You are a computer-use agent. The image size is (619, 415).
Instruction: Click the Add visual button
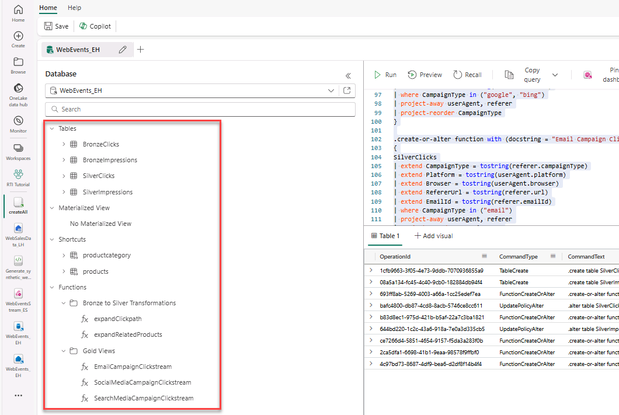click(x=433, y=236)
